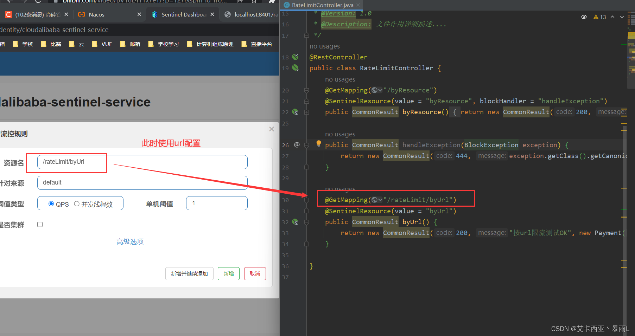Open the 直播平台 bookmark folder
Screen dimensions: 635x336
257,44
